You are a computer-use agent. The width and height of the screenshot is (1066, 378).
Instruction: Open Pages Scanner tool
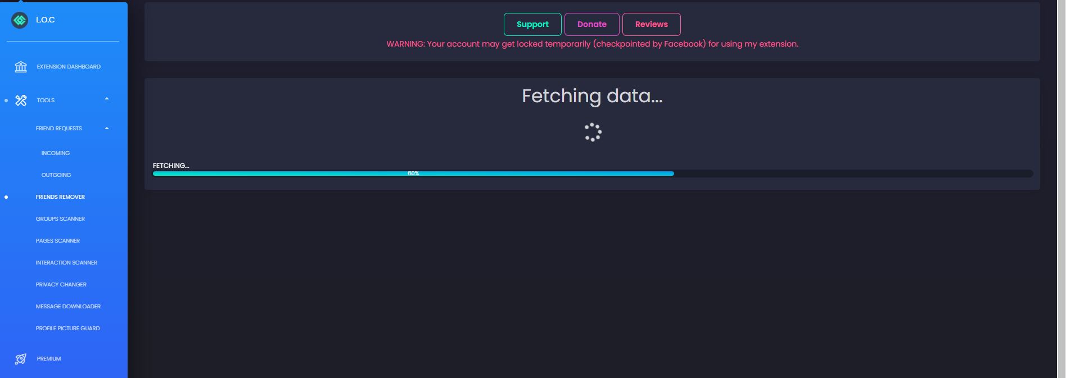[58, 241]
